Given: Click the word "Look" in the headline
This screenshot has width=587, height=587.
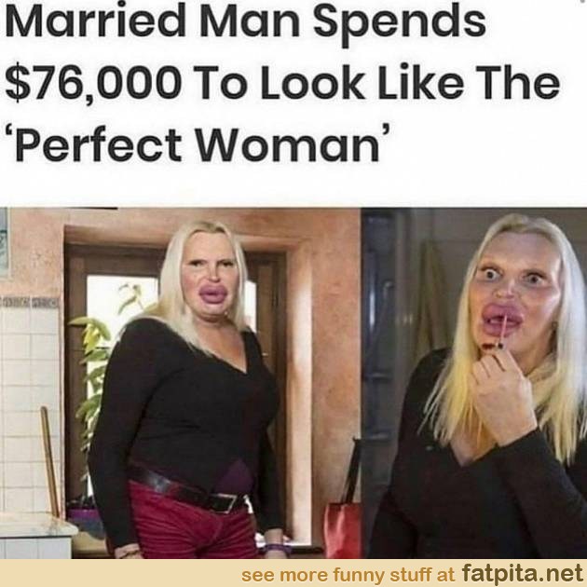Looking at the screenshot, I should point(312,84).
